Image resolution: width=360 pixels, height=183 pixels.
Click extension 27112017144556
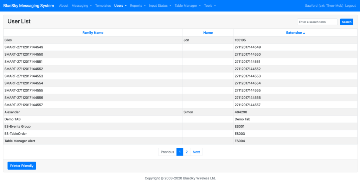click(248, 98)
